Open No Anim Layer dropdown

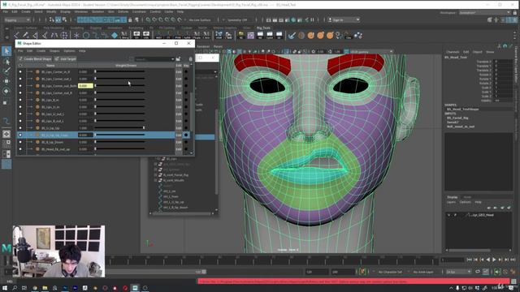pyautogui.click(x=423, y=272)
